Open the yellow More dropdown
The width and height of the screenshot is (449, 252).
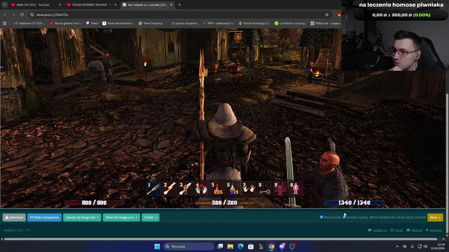pyautogui.click(x=435, y=217)
